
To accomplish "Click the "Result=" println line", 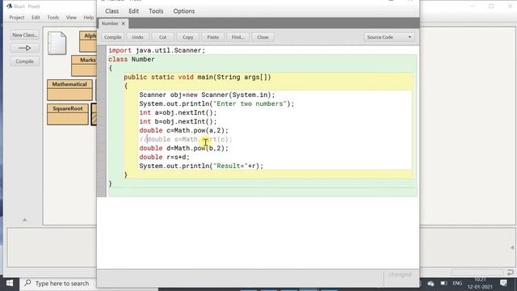I will tap(201, 167).
